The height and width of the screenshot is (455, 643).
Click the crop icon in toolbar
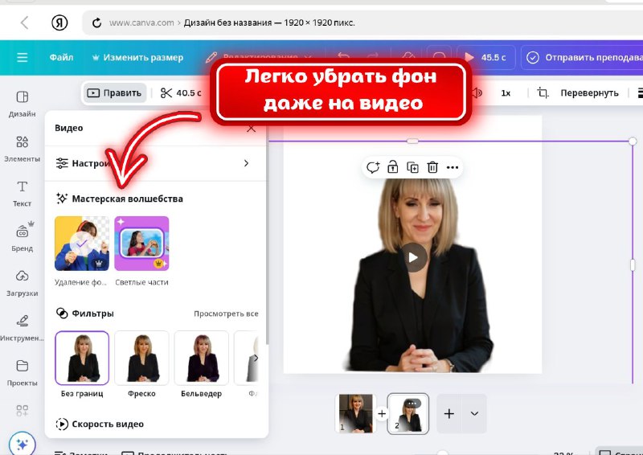[x=543, y=93]
